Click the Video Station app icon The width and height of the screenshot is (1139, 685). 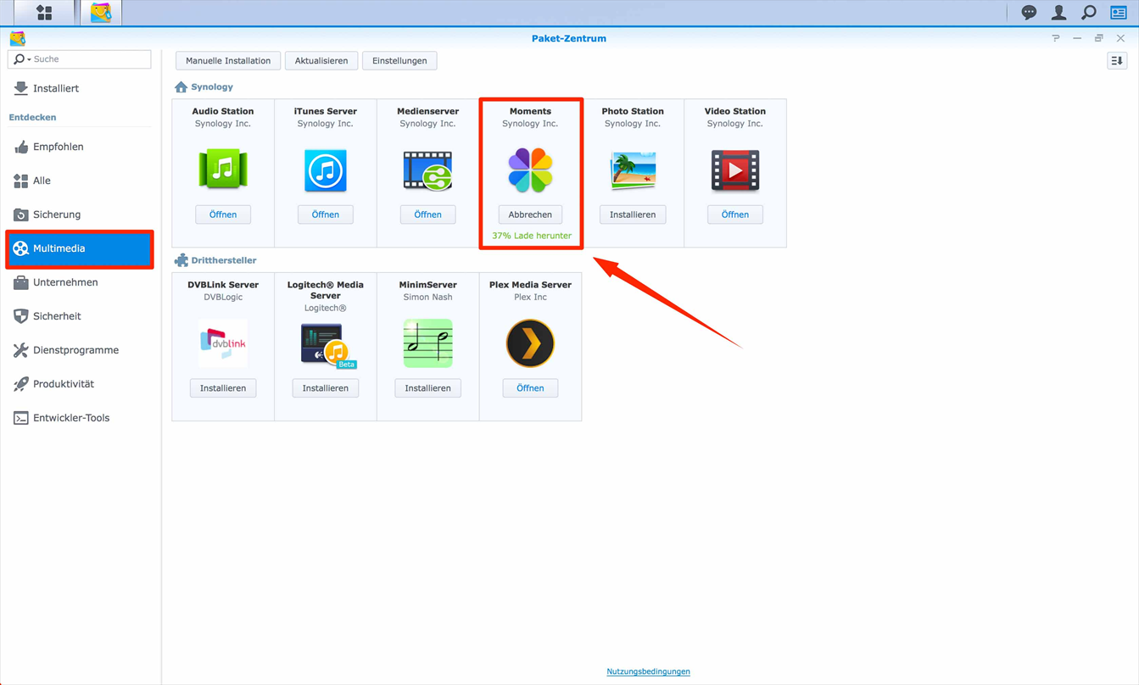click(735, 170)
